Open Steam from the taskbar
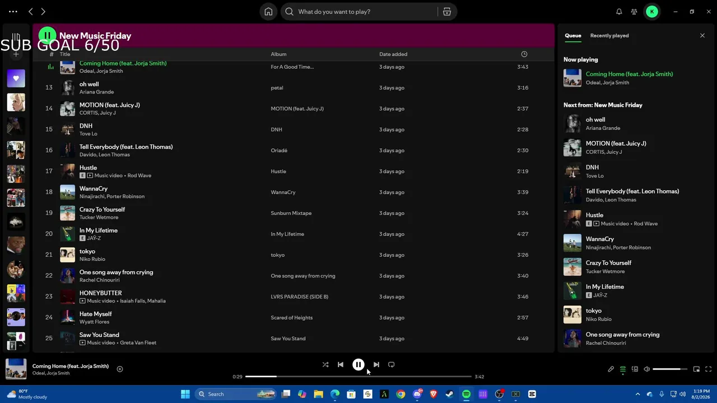Screen dimensions: 717x403 450,394
